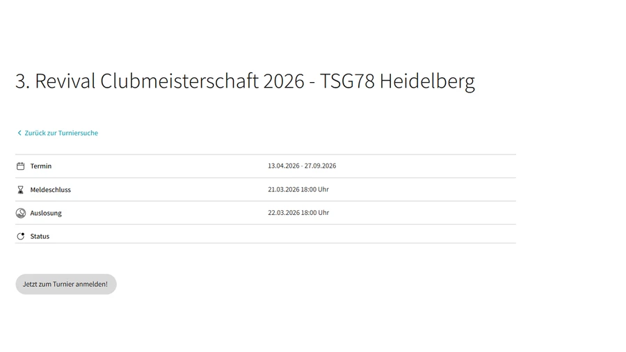Click the calendar icon beside Termin
Viewport: 626px width, 352px height.
pyautogui.click(x=20, y=166)
